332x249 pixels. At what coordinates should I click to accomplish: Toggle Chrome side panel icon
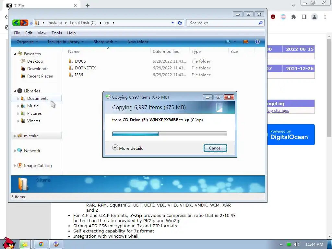tap(304, 17)
